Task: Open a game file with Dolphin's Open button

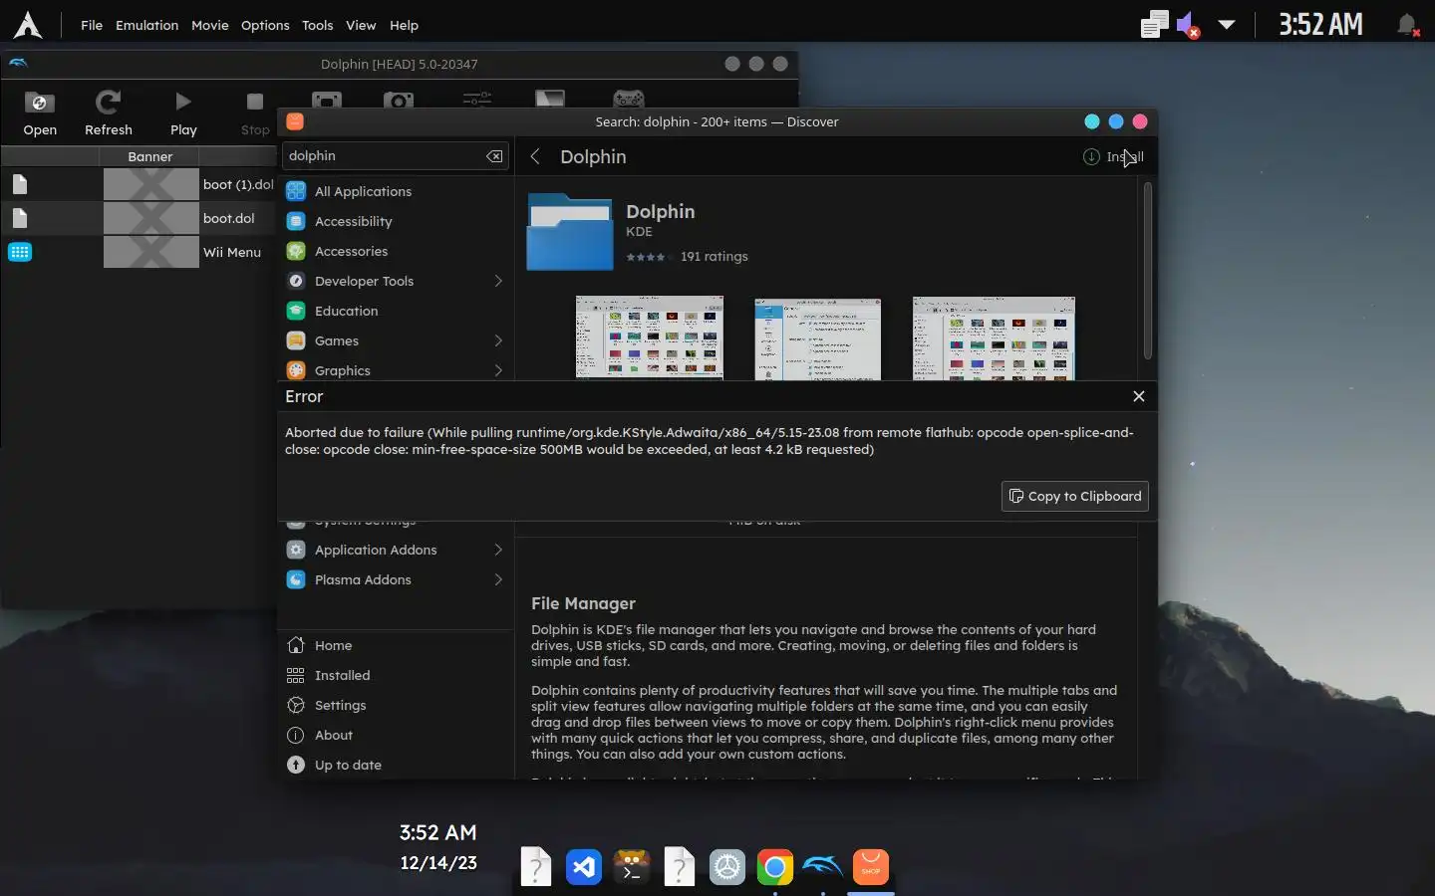Action: pos(40,112)
